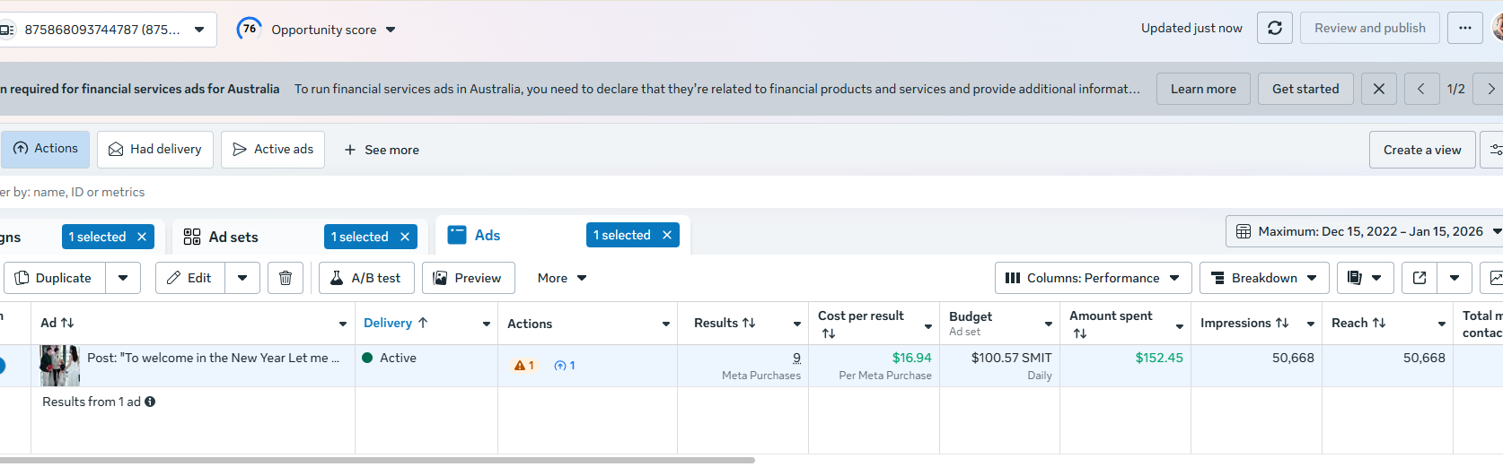Screen dimensions: 1503x467
Task: Select the Active ads filter view
Action: tap(273, 149)
